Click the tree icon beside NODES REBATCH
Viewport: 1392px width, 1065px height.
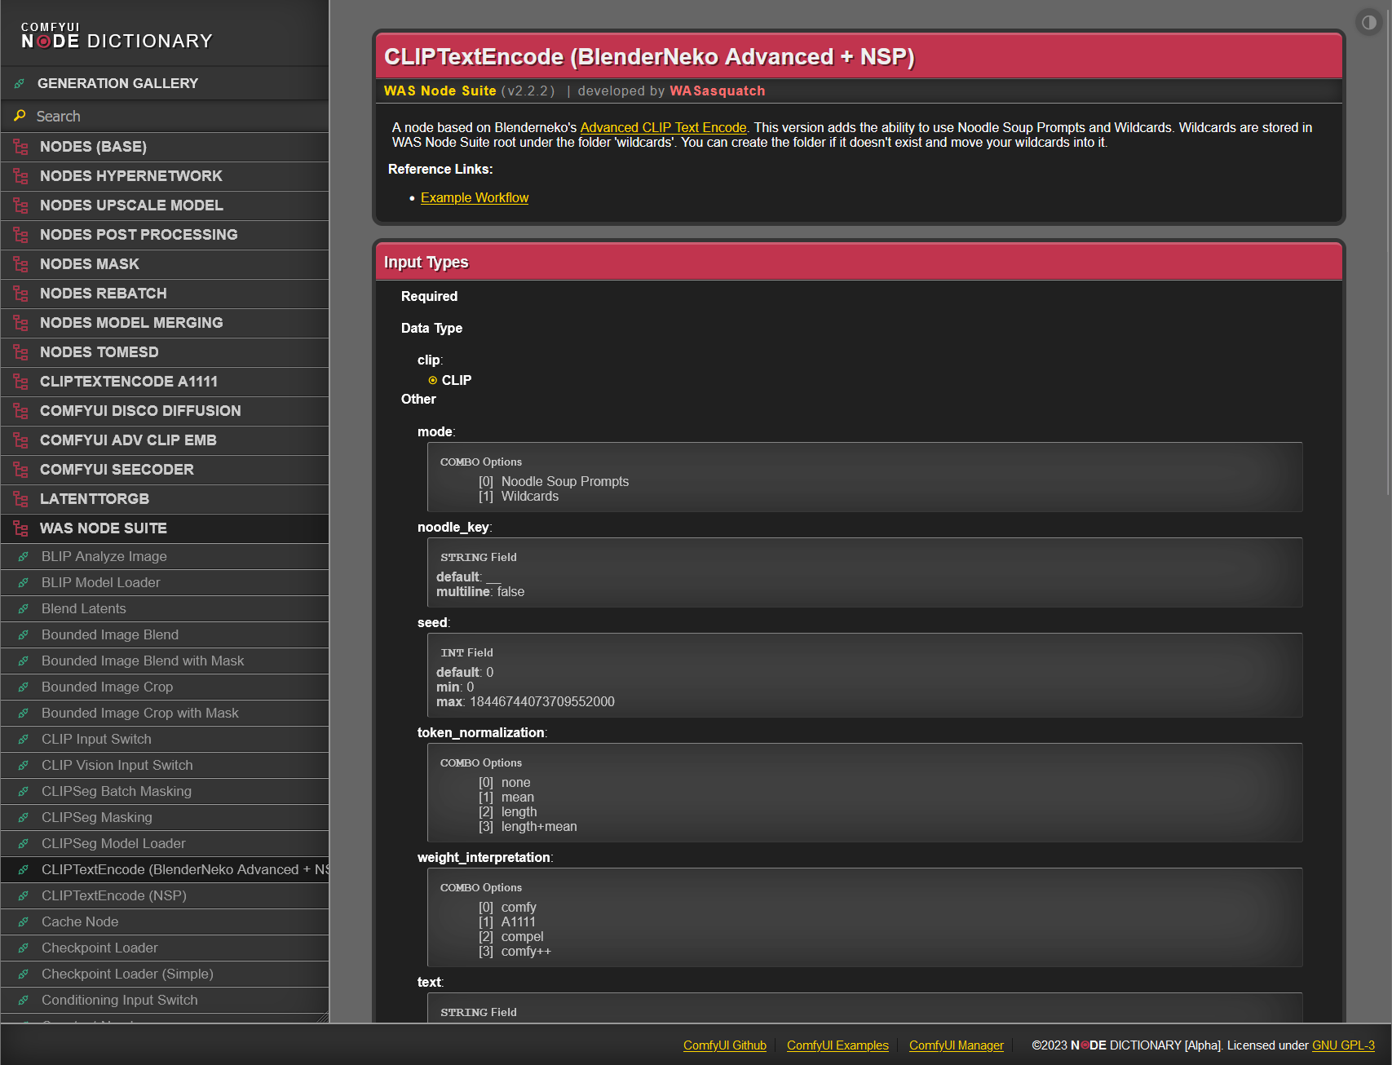coord(20,294)
